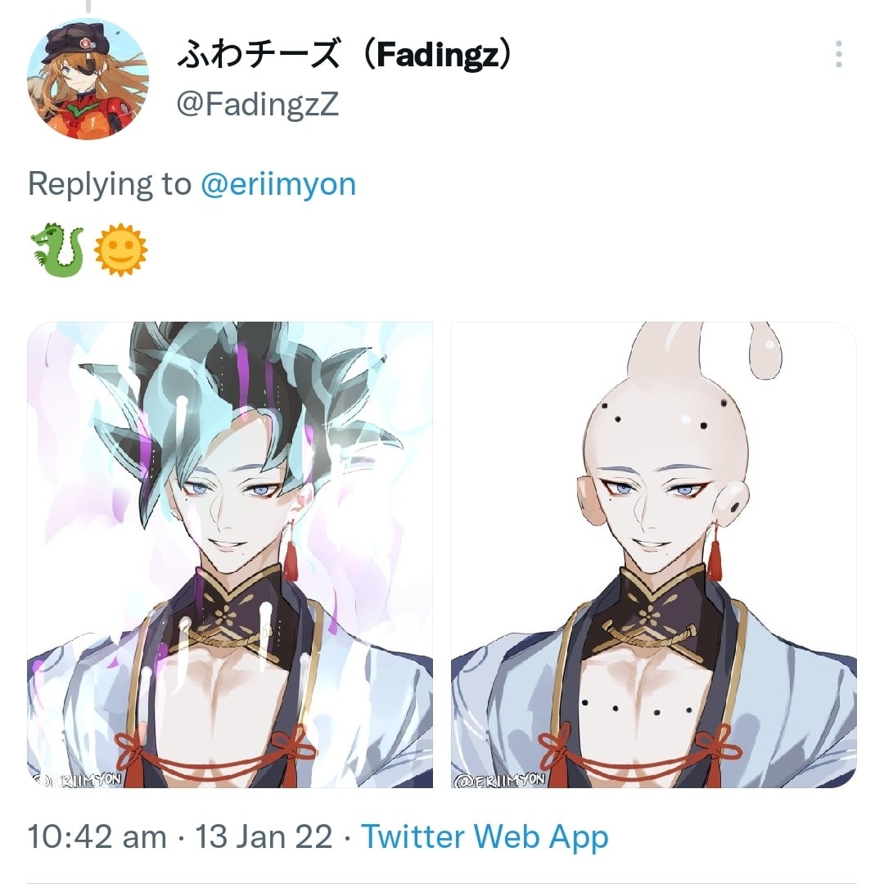Click the dragon emoji in the reply
The height and width of the screenshot is (888, 884).
click(57, 250)
